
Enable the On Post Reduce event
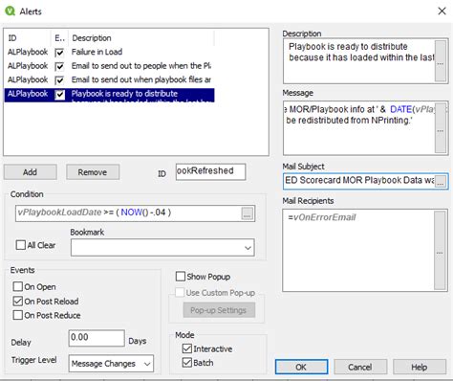(x=18, y=315)
